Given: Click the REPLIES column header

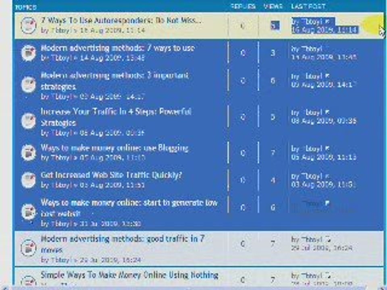Looking at the screenshot, I should pos(243,6).
